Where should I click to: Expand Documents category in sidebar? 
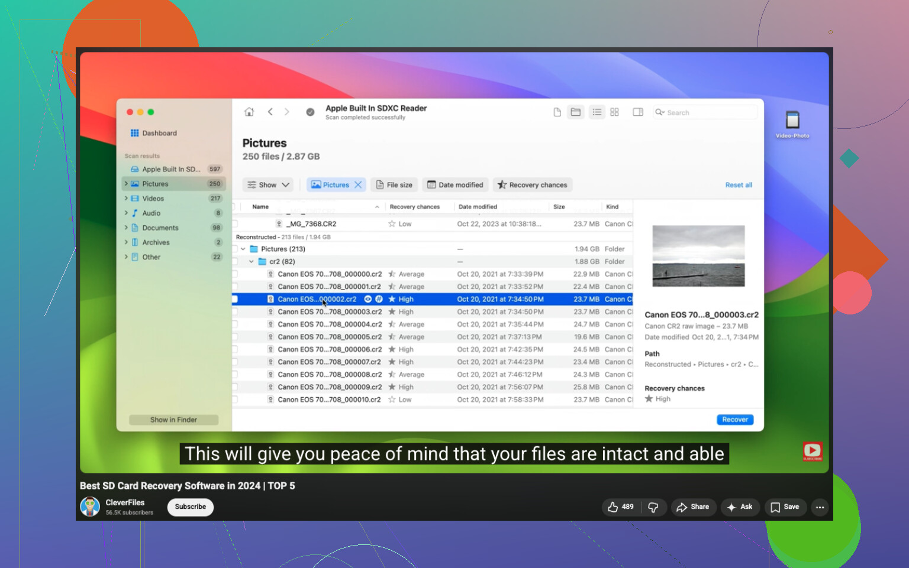pos(126,228)
